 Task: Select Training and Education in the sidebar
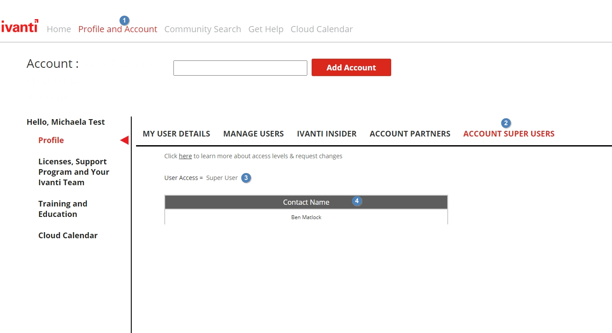[63, 209]
